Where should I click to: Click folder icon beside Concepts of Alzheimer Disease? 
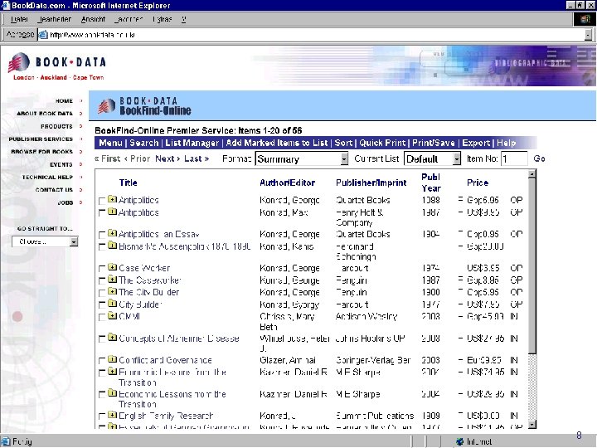click(112, 337)
